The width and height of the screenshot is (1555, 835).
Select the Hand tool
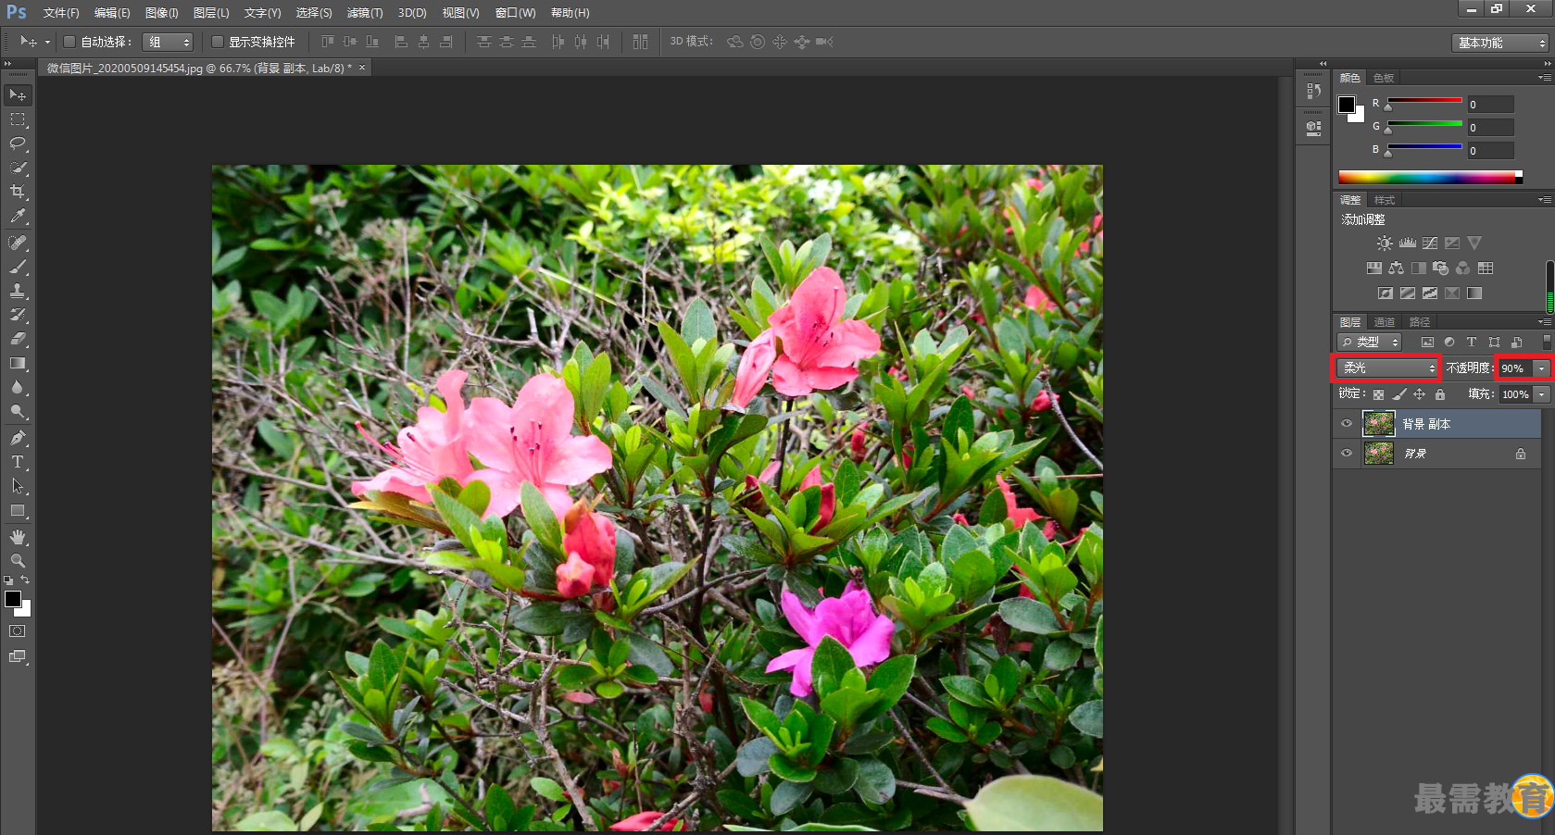pyautogui.click(x=18, y=536)
